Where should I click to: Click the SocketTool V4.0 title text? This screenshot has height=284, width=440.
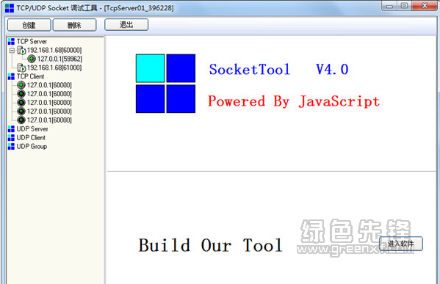[278, 69]
